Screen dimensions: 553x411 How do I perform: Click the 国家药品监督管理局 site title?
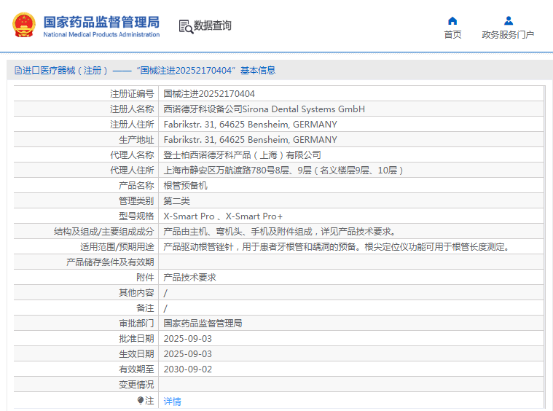[101, 22]
